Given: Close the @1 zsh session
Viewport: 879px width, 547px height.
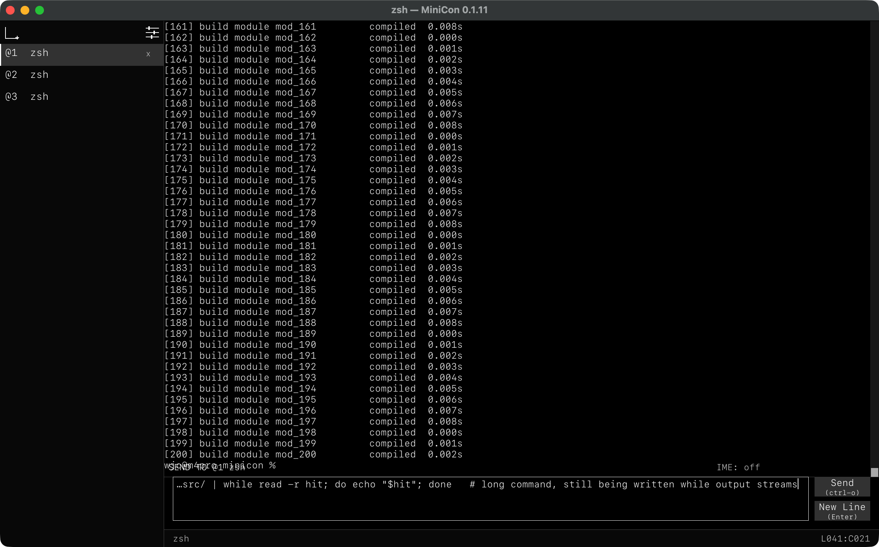Looking at the screenshot, I should (x=148, y=54).
